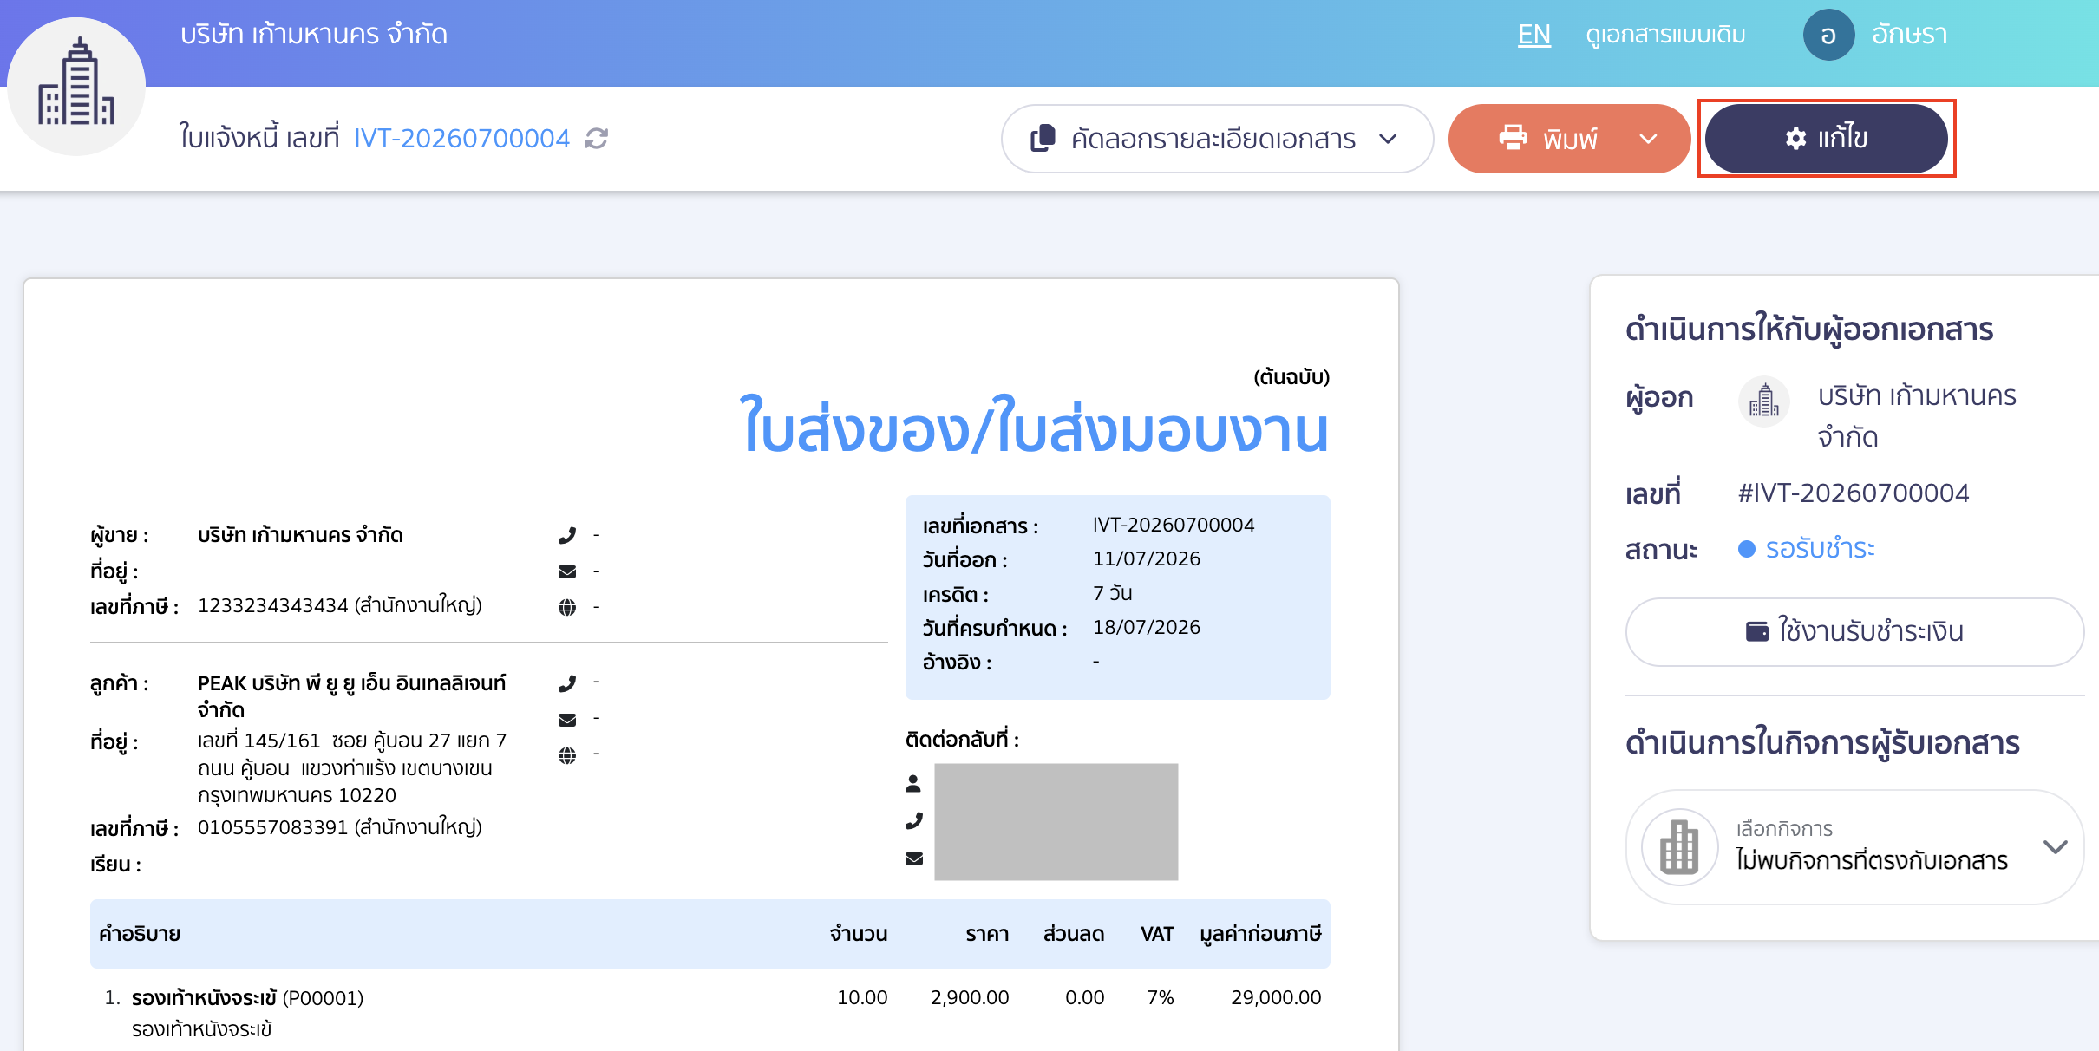Click the issuer building icon beside ผู้ออก

tap(1764, 401)
